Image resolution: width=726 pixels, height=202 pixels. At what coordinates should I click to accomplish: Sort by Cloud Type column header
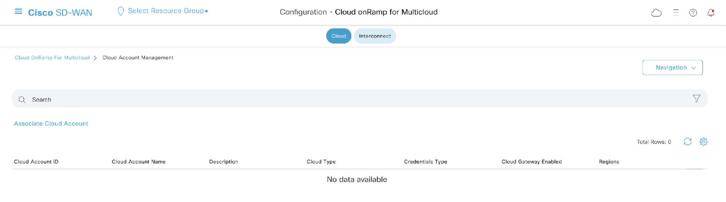coord(321,162)
